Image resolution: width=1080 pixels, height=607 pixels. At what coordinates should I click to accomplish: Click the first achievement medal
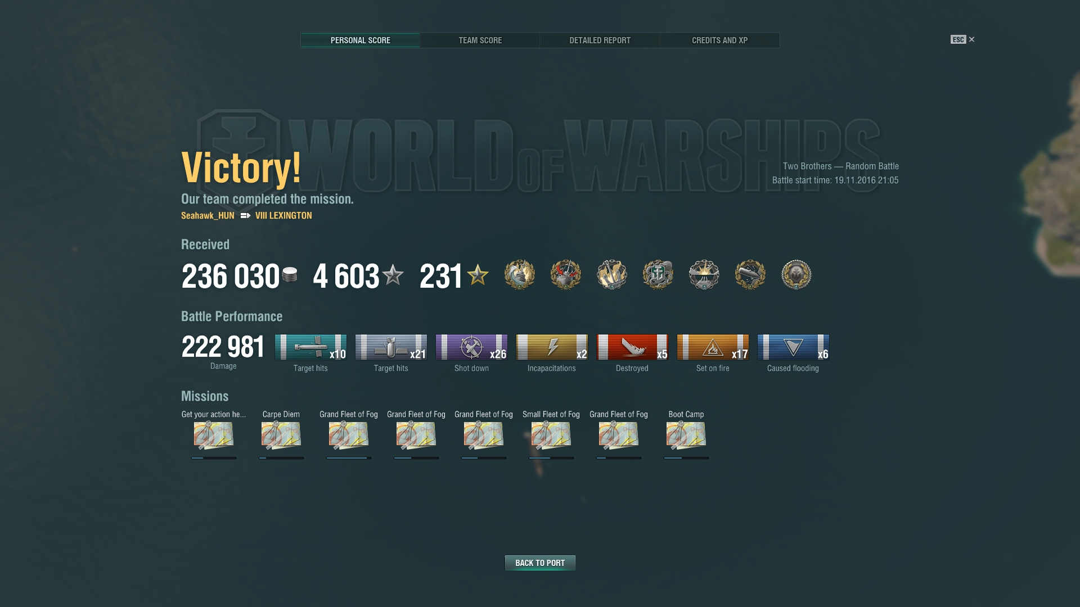pos(520,275)
